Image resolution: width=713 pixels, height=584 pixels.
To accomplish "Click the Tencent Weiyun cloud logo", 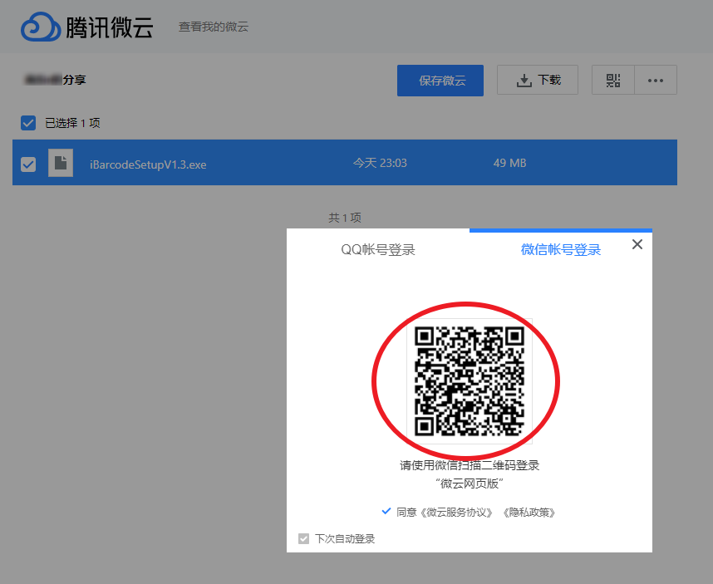I will pos(86,27).
